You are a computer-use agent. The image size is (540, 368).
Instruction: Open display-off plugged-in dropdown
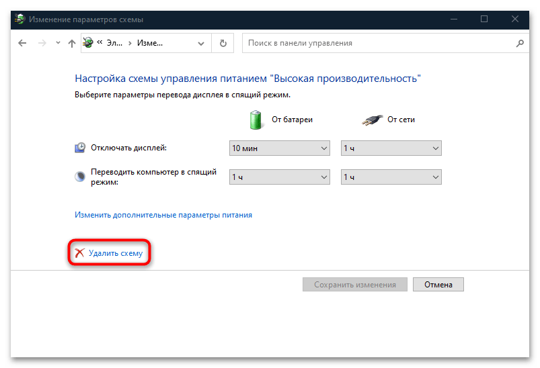391,148
